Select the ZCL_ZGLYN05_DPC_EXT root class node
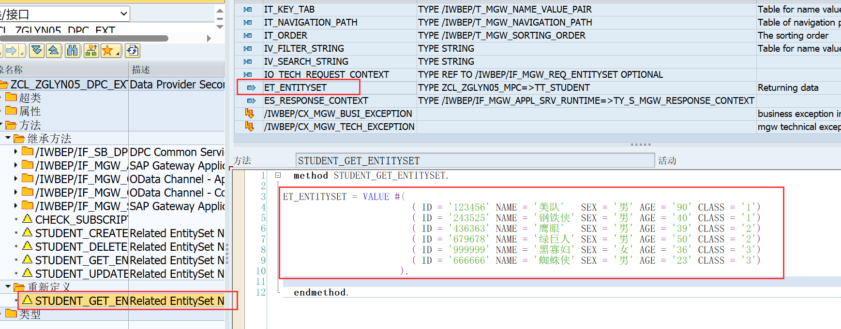 [69, 85]
